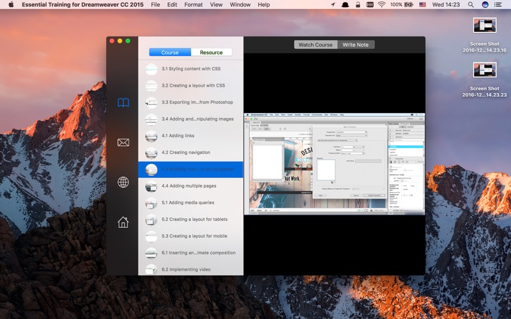
Task: Click thumbnail for lesson 5.1 media queries
Action: pos(151,203)
